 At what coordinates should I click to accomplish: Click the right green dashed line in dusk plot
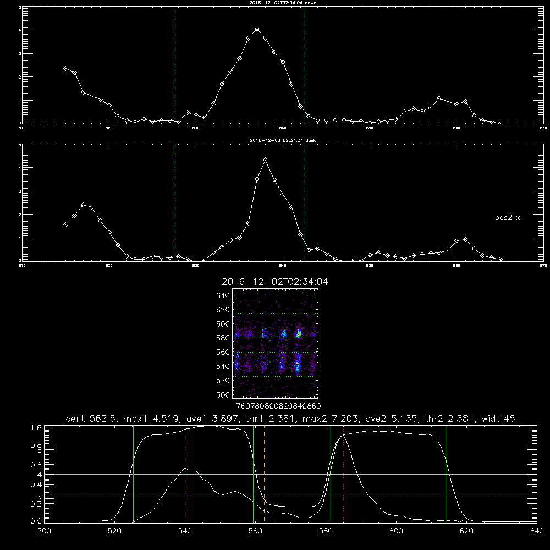coord(304,202)
